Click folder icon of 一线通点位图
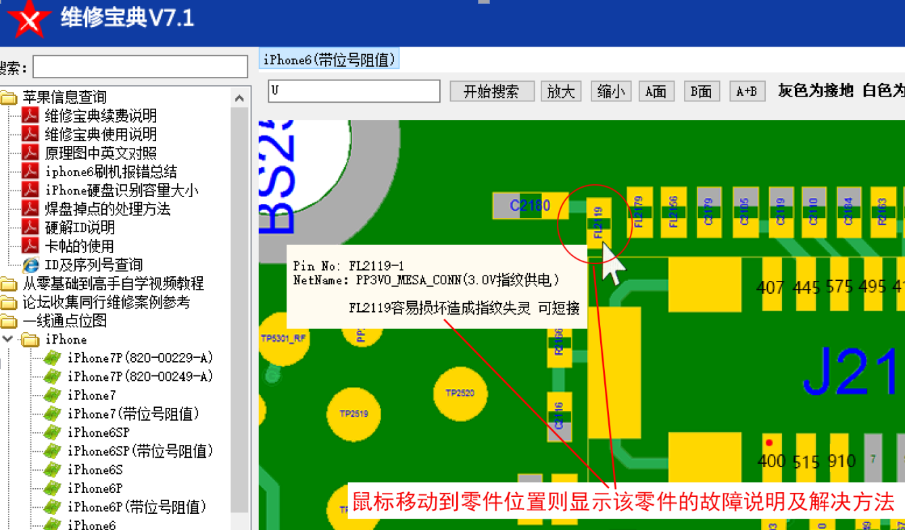The height and width of the screenshot is (530, 905). [9, 321]
